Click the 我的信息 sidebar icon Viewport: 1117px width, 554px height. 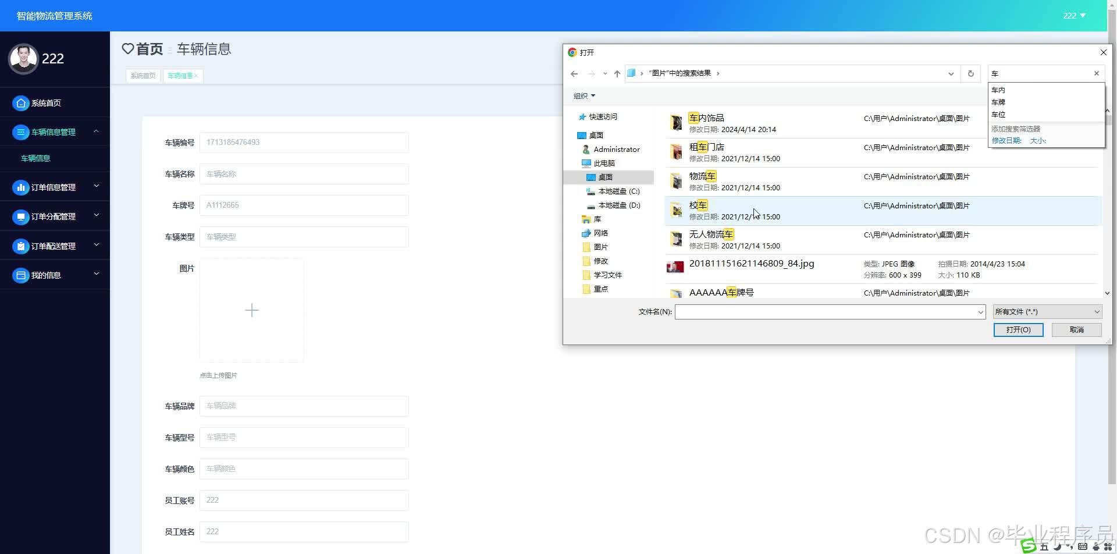click(21, 275)
